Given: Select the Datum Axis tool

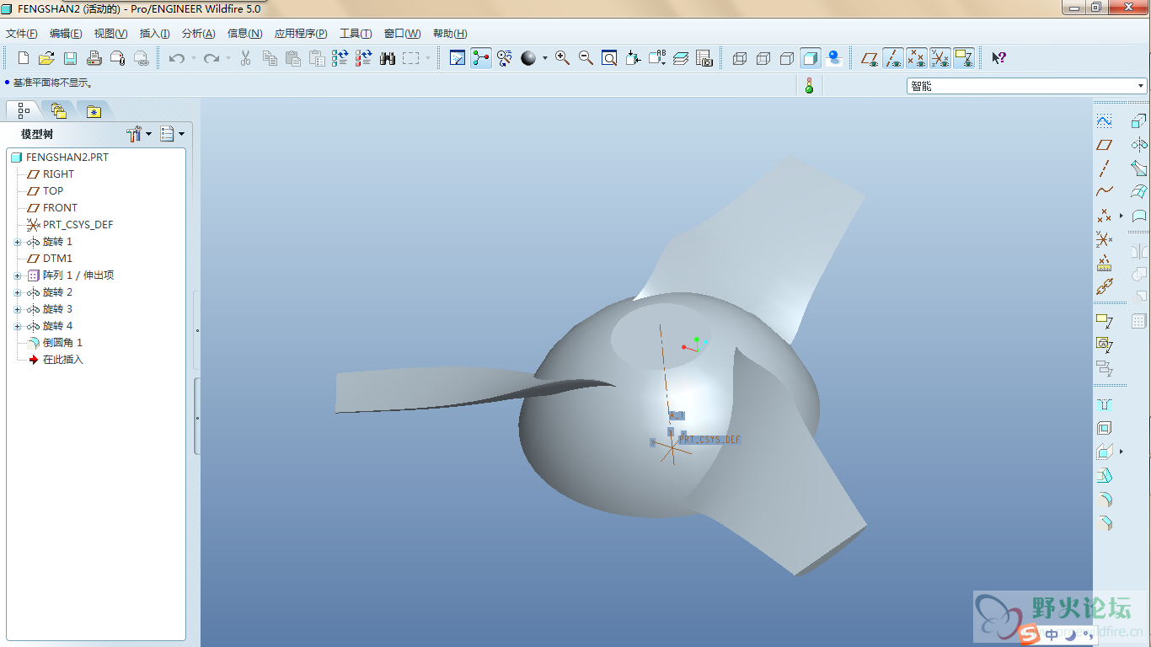Looking at the screenshot, I should tap(1104, 168).
